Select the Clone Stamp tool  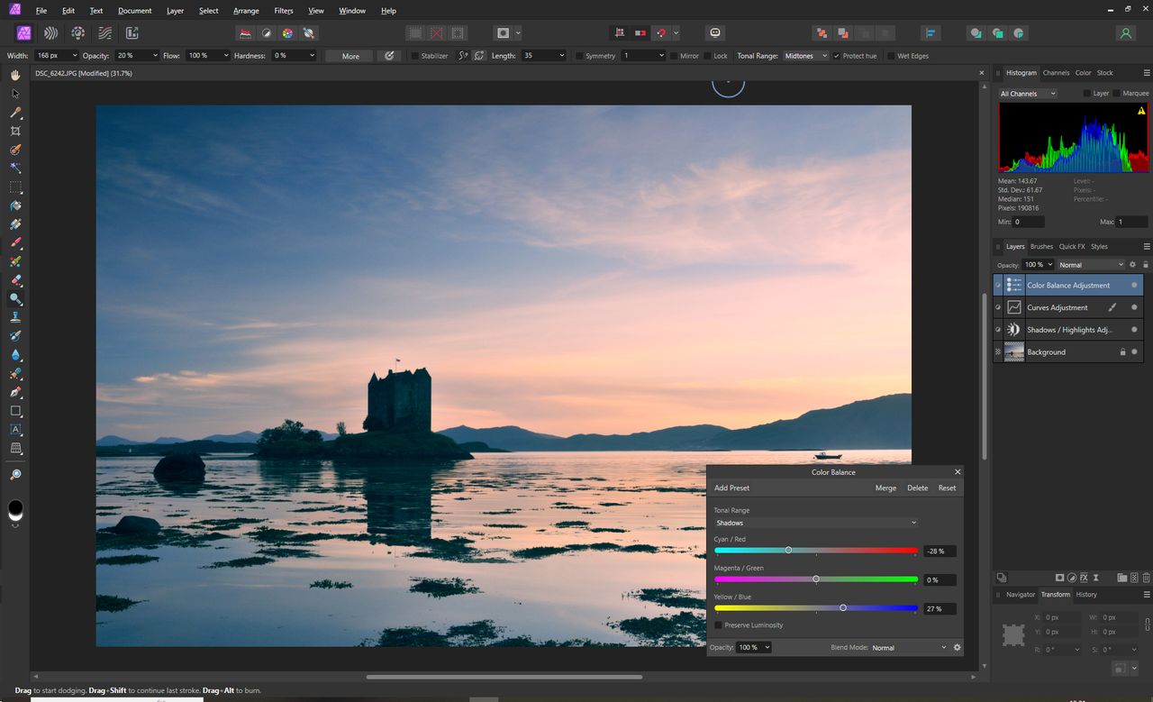click(15, 317)
